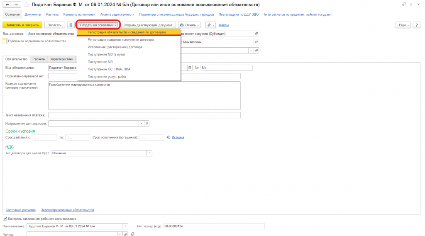Open the Характеристики tab
The height and width of the screenshot is (236, 425).
[x=61, y=59]
